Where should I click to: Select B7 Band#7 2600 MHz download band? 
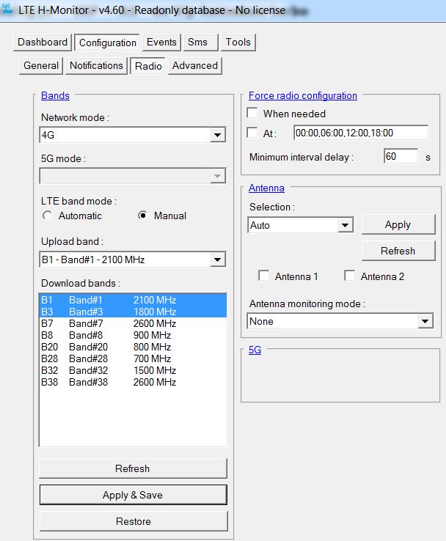[133, 323]
